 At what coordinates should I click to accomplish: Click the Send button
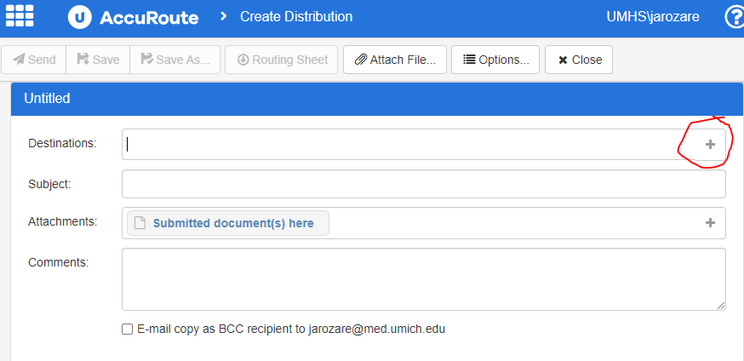[34, 60]
